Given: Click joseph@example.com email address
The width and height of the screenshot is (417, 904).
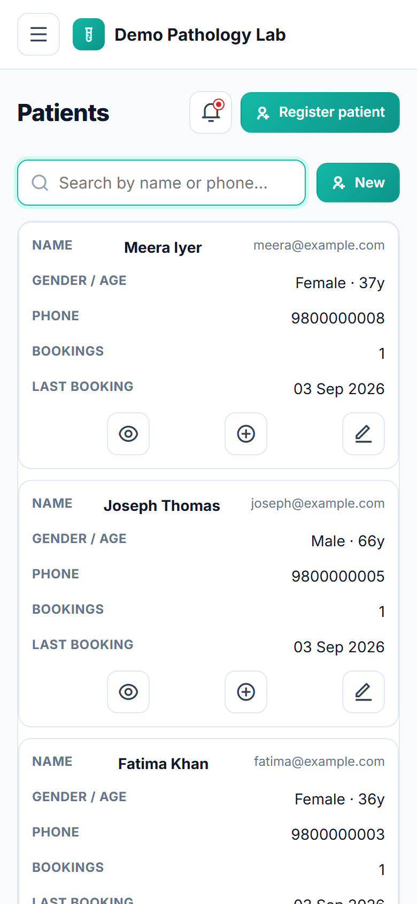Looking at the screenshot, I should coord(318,503).
